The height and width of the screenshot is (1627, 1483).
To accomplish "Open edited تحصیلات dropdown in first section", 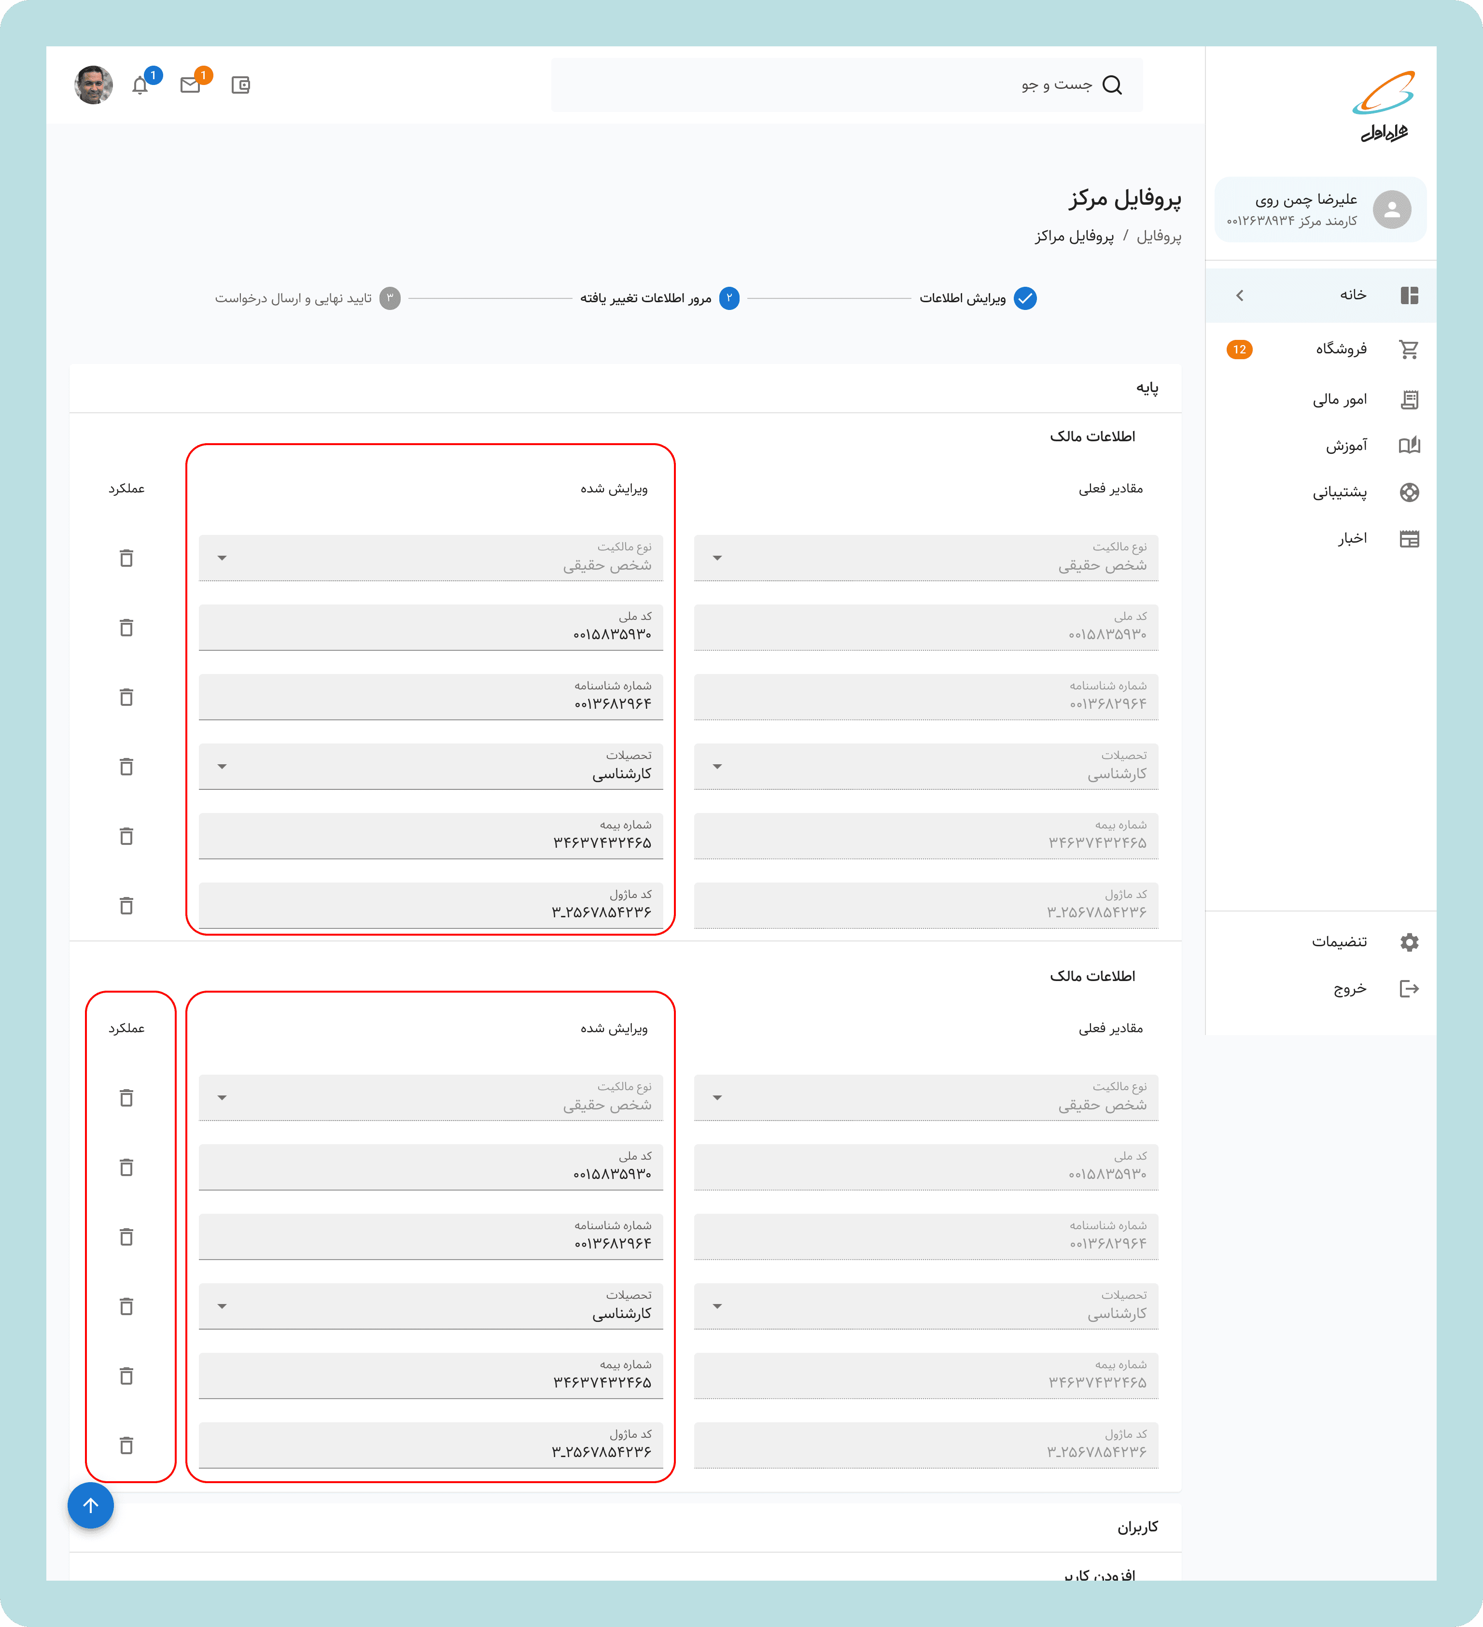I will tap(223, 766).
